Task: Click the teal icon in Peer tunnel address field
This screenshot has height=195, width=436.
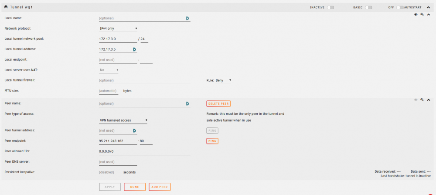Action: (x=134, y=130)
